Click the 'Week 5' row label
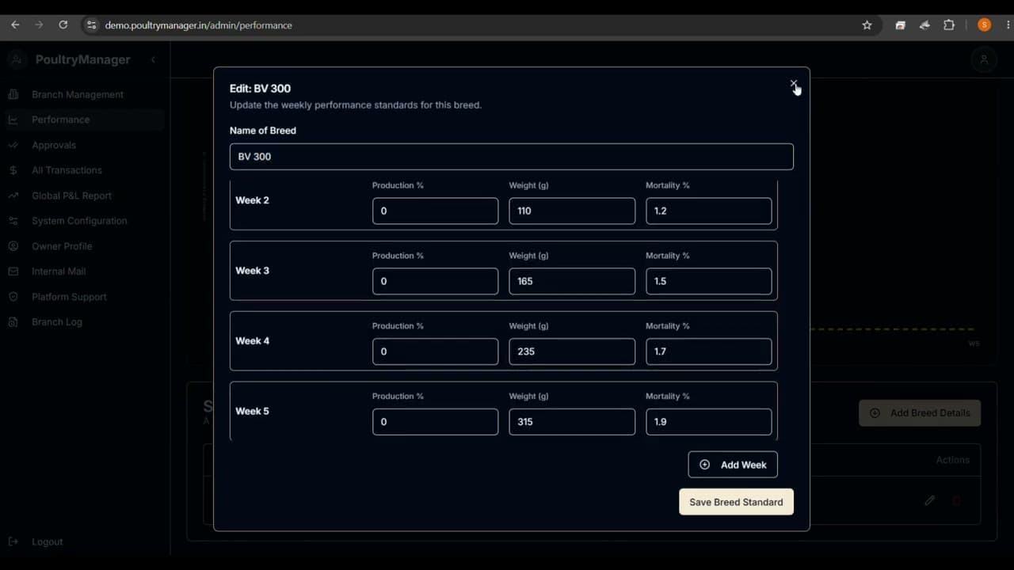Screen dimensions: 1014x570 pyautogui.click(x=252, y=412)
